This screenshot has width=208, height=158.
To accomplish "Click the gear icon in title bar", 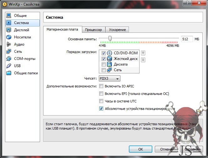I will 5,4.
